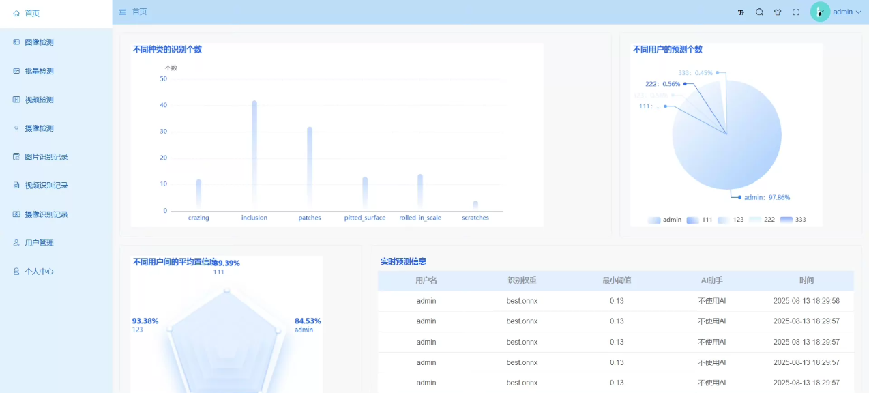Click the 用户名 column header
The image size is (869, 393).
click(x=426, y=280)
